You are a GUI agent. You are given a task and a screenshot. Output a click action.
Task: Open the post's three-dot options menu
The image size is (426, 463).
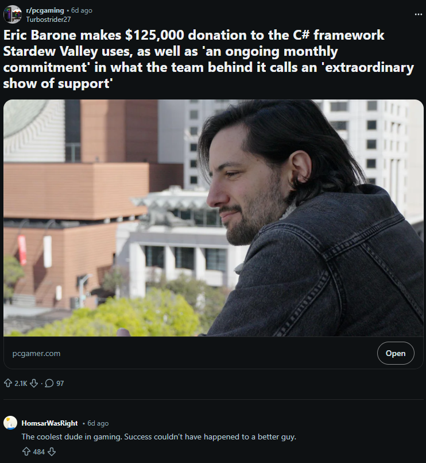point(418,14)
